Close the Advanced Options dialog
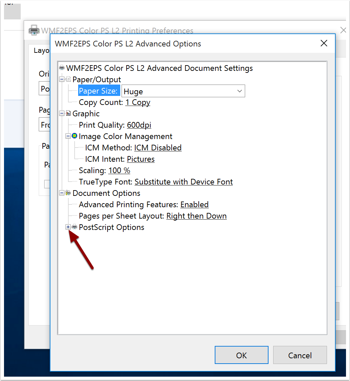 click(324, 43)
